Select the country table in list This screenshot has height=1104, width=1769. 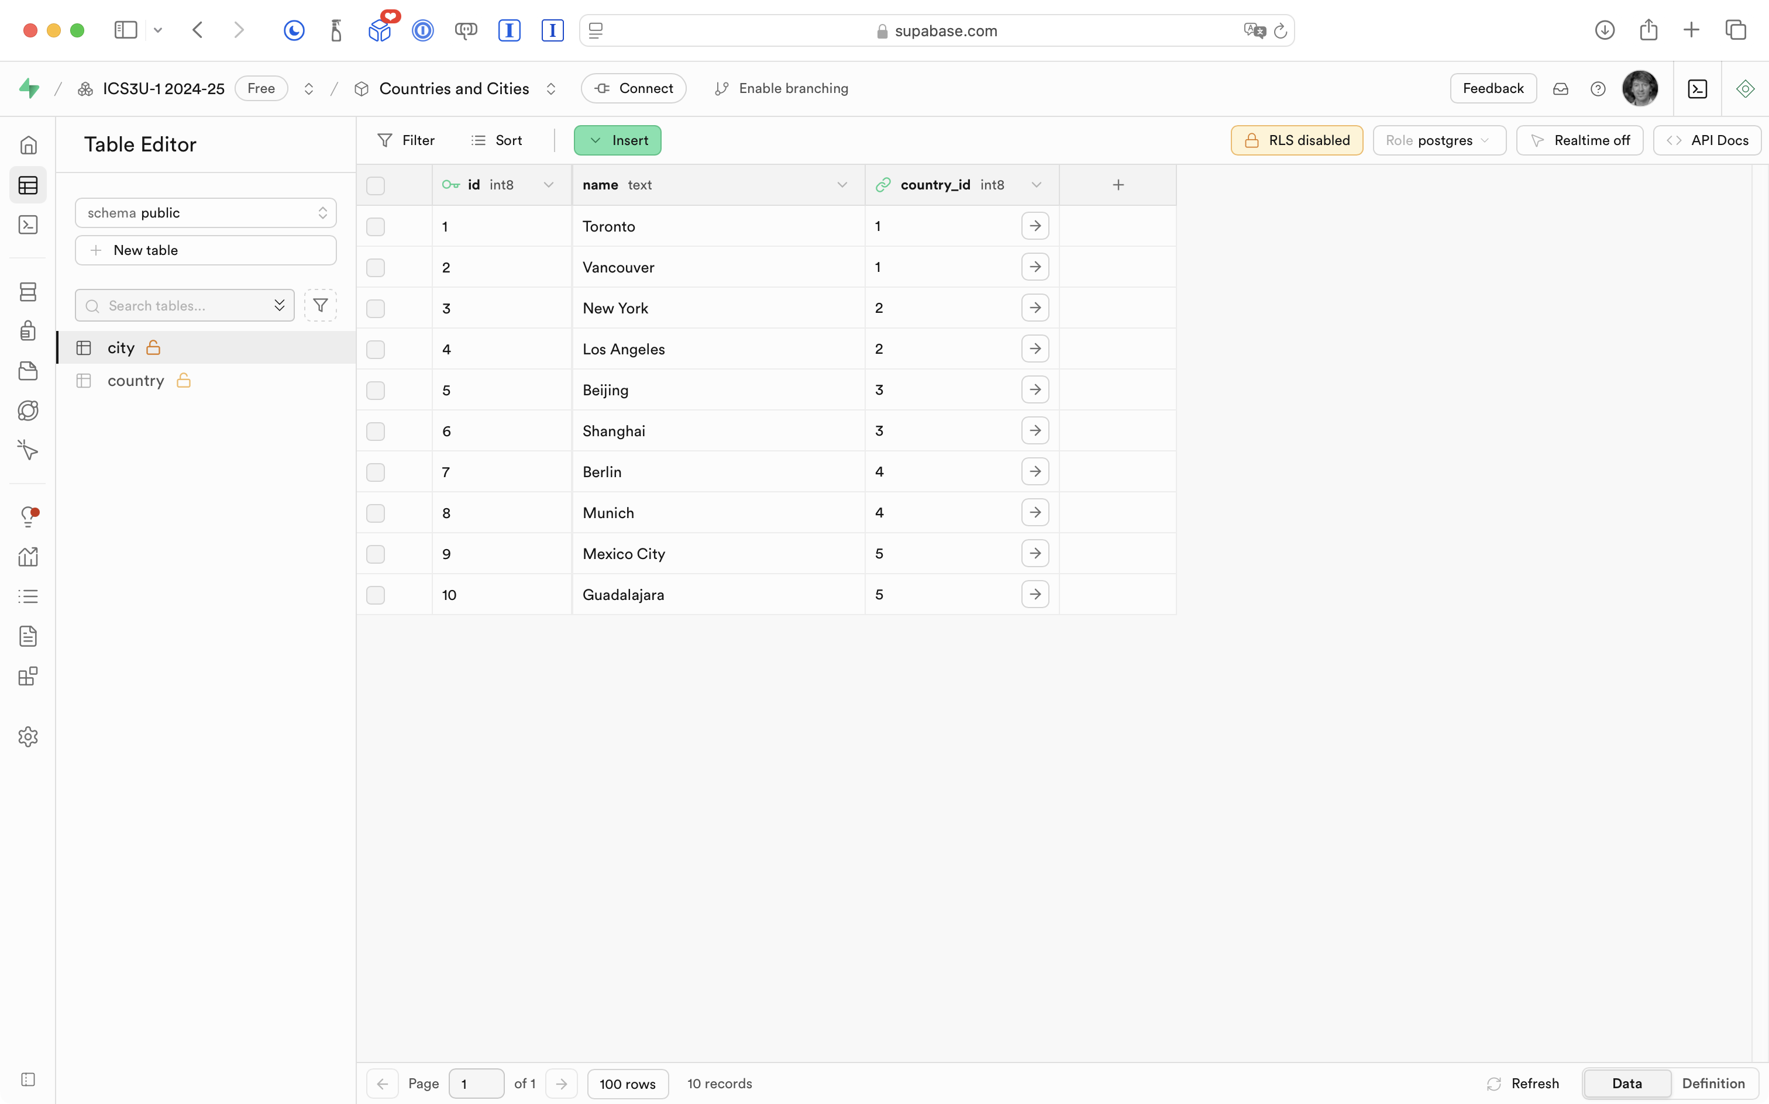(x=136, y=381)
